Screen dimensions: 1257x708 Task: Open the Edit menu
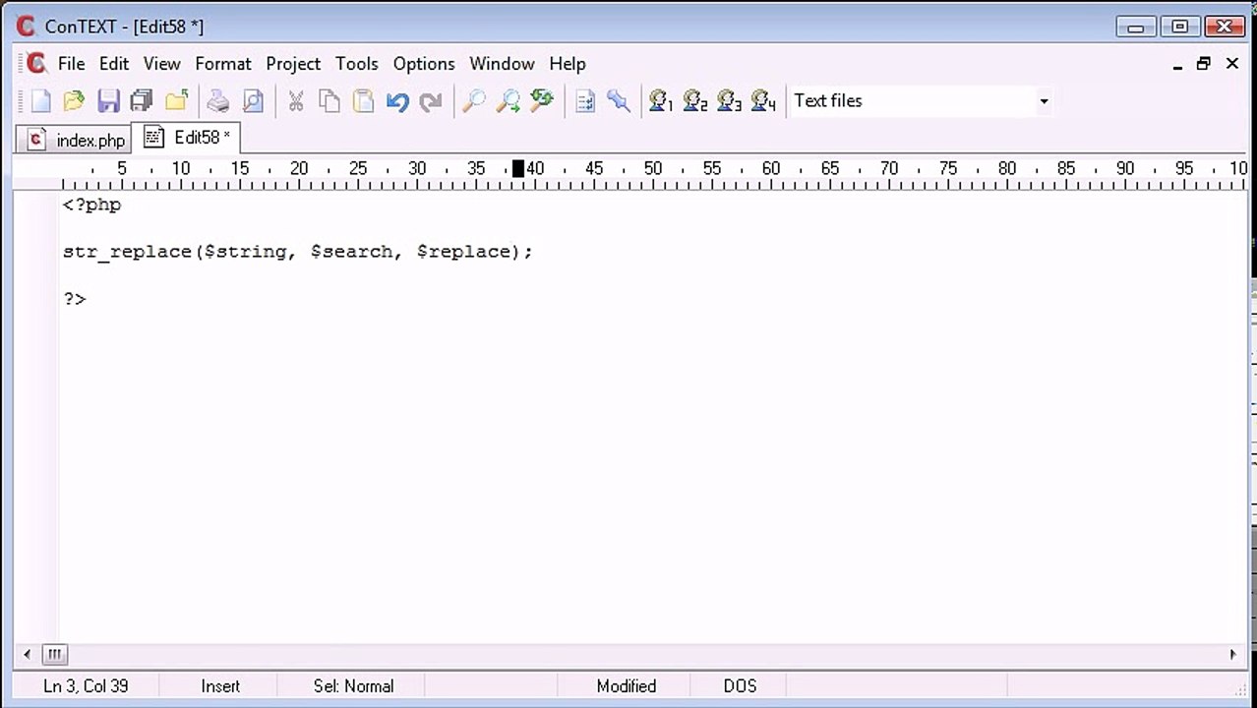[114, 63]
